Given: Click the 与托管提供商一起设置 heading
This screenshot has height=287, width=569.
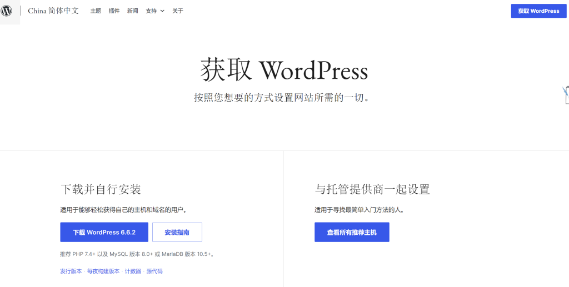Looking at the screenshot, I should [x=372, y=189].
